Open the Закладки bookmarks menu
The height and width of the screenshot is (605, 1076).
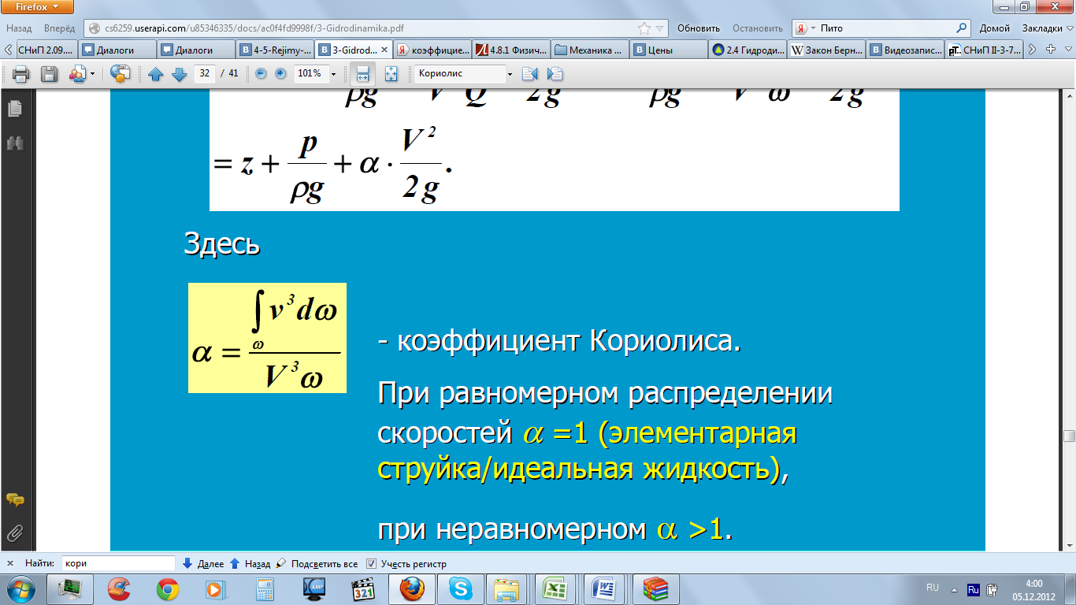[1047, 28]
